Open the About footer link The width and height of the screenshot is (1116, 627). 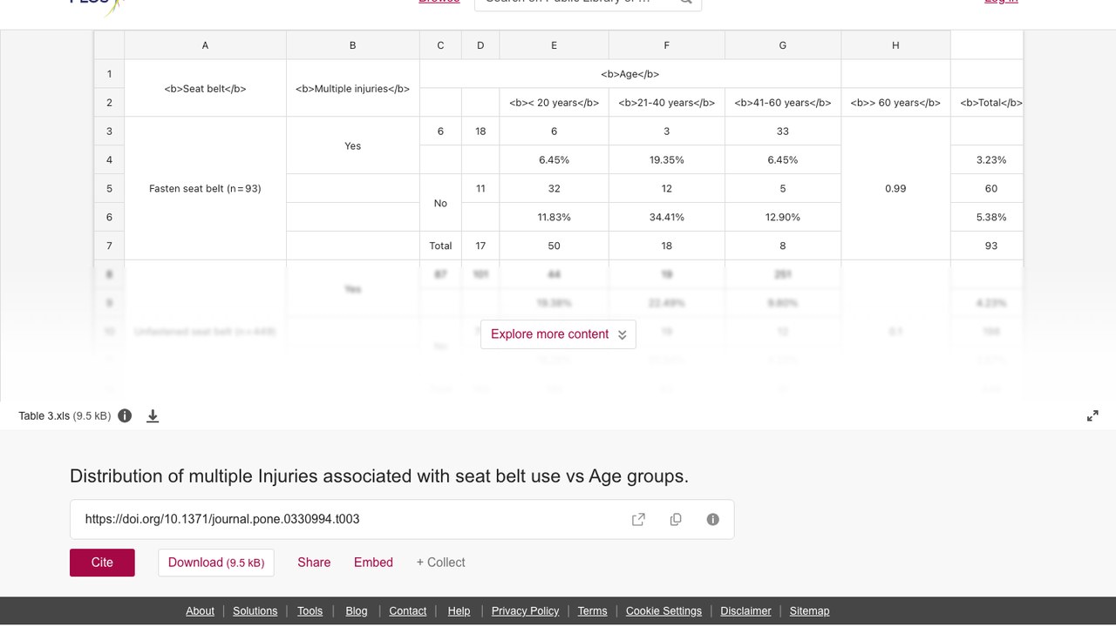click(200, 611)
